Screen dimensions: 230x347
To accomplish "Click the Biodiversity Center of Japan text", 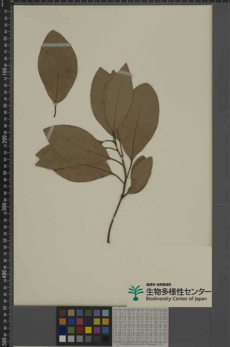I will tap(176, 299).
